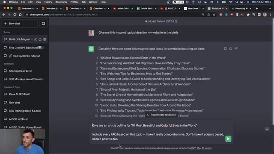Image resolution: width=274 pixels, height=154 pixels.
Task: Click the page vertical scrollbar
Action: pos(273,71)
